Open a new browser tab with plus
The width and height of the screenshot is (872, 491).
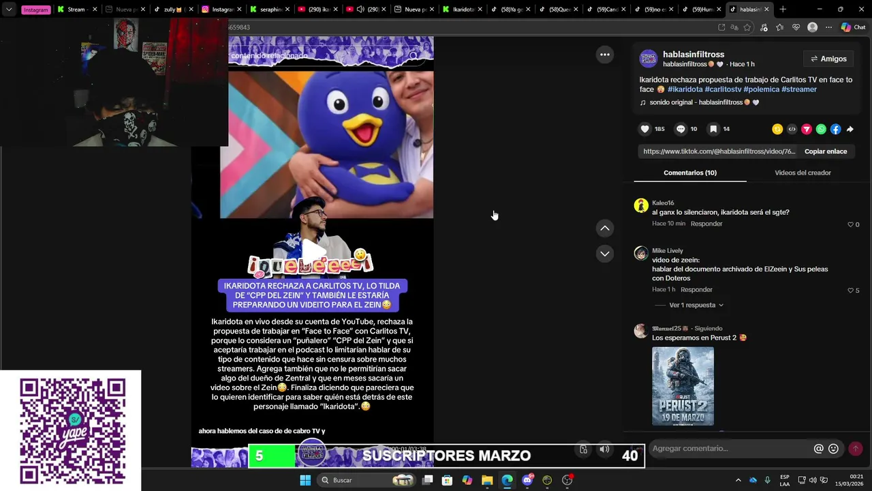click(783, 10)
